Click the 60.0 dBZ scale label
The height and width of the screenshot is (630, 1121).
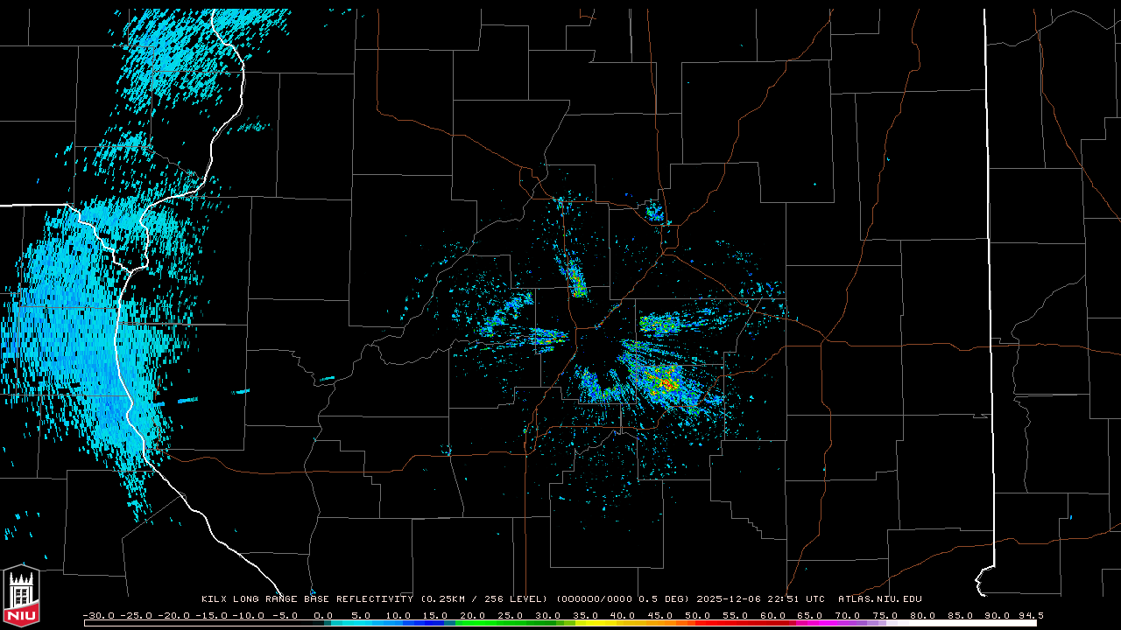point(773,615)
